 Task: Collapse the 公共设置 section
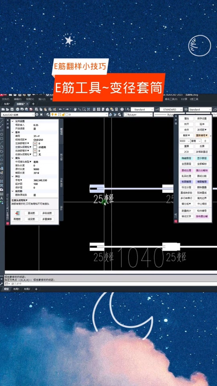(13, 121)
